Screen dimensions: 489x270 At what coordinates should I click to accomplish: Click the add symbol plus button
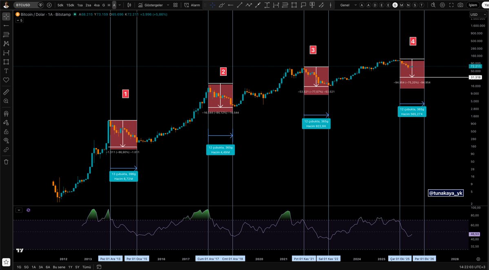coord(49,5)
